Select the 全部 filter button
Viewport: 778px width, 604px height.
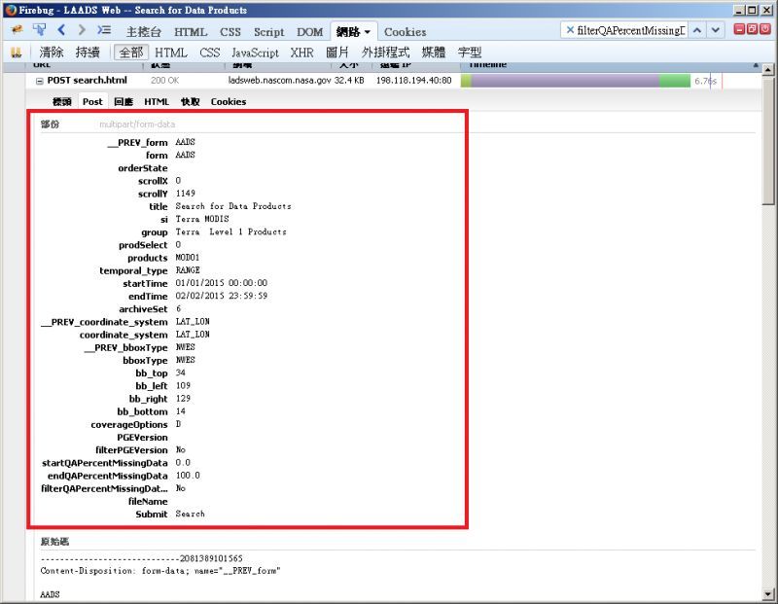tap(129, 53)
